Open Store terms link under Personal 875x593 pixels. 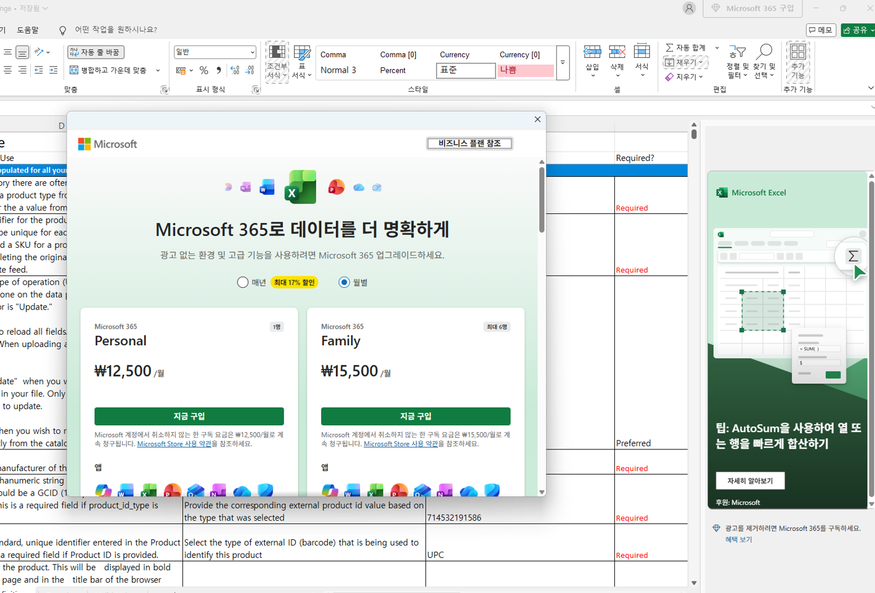coord(174,444)
